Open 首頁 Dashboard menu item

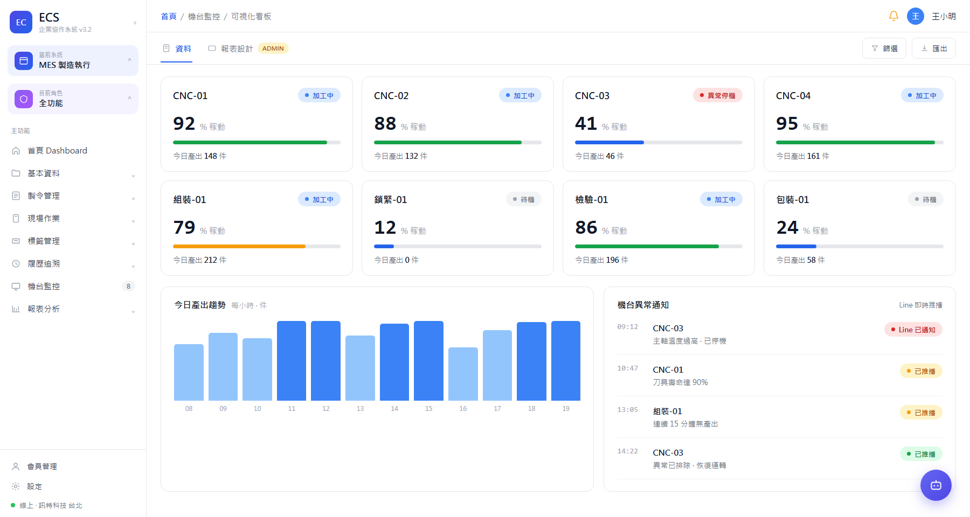(73, 151)
